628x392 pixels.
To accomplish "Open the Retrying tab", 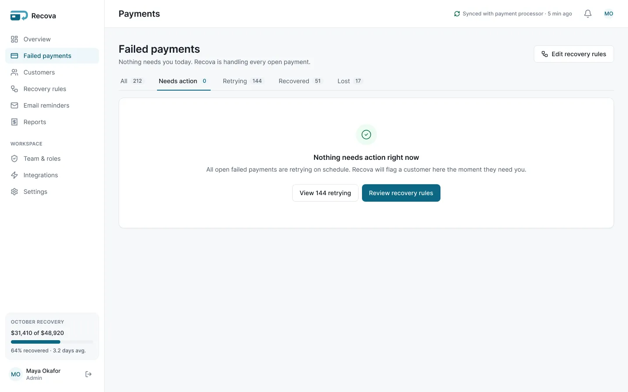I will coord(243,81).
